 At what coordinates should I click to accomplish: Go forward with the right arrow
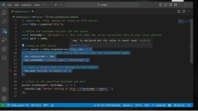61,5
